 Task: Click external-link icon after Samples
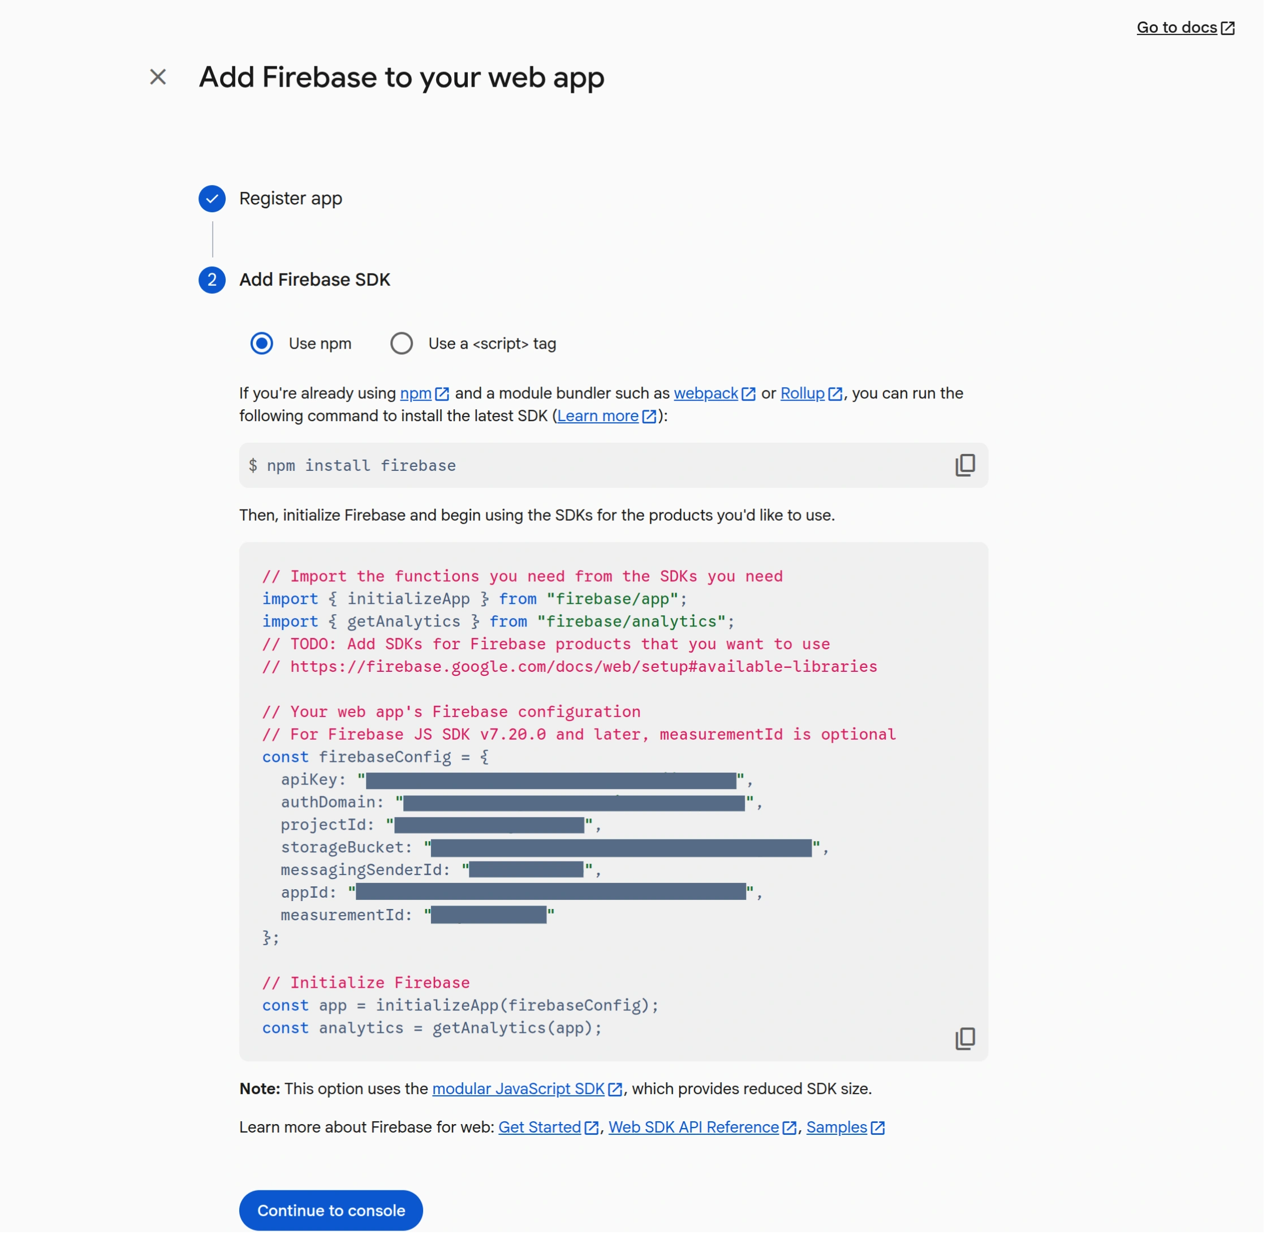(880, 1131)
